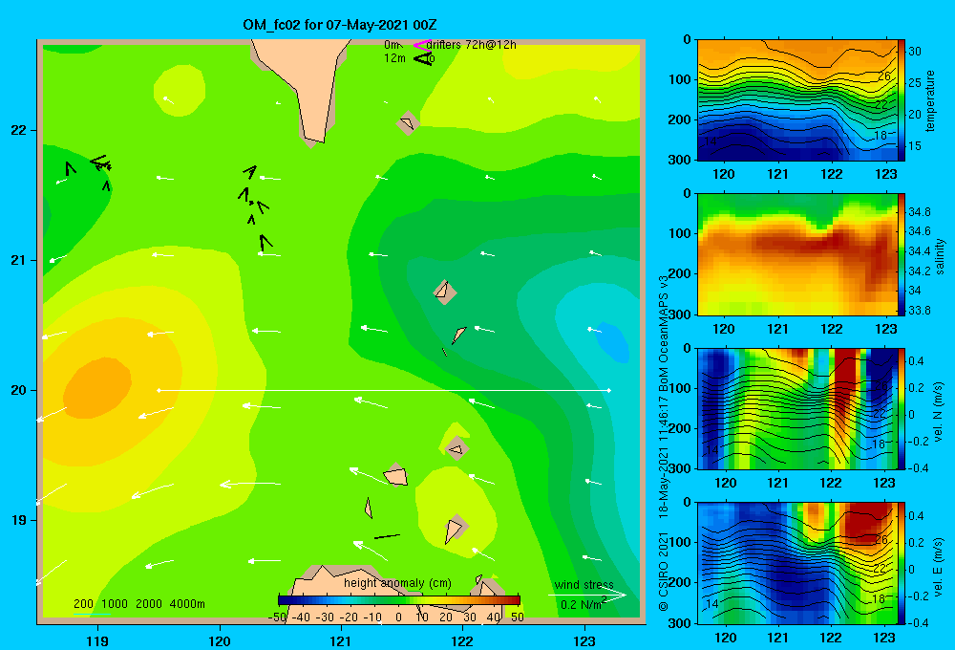The width and height of the screenshot is (955, 650).
Task: Click the magenta 0m drifter arrow in legend
Action: click(422, 45)
